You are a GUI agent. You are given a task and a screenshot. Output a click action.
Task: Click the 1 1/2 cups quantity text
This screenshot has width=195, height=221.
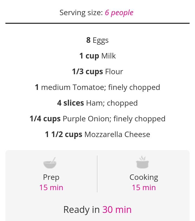click(x=64, y=134)
